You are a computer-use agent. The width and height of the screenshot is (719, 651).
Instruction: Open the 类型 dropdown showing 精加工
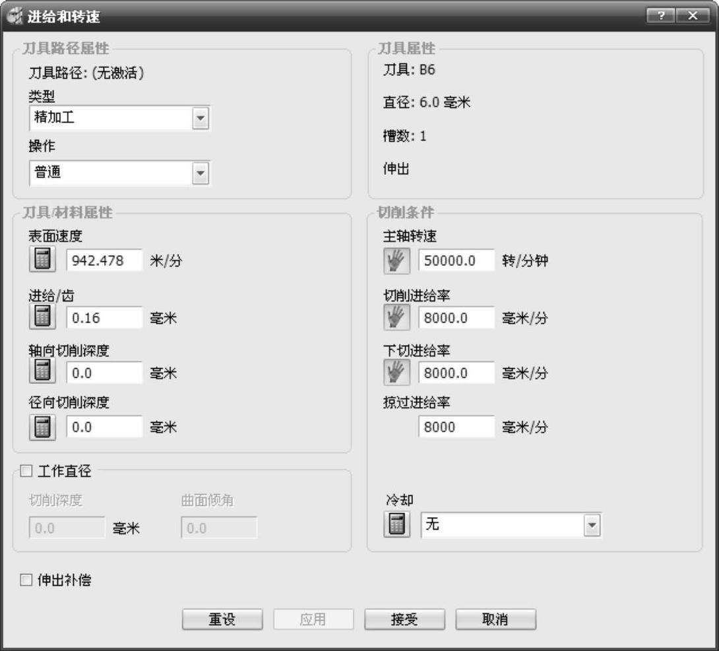pyautogui.click(x=119, y=118)
